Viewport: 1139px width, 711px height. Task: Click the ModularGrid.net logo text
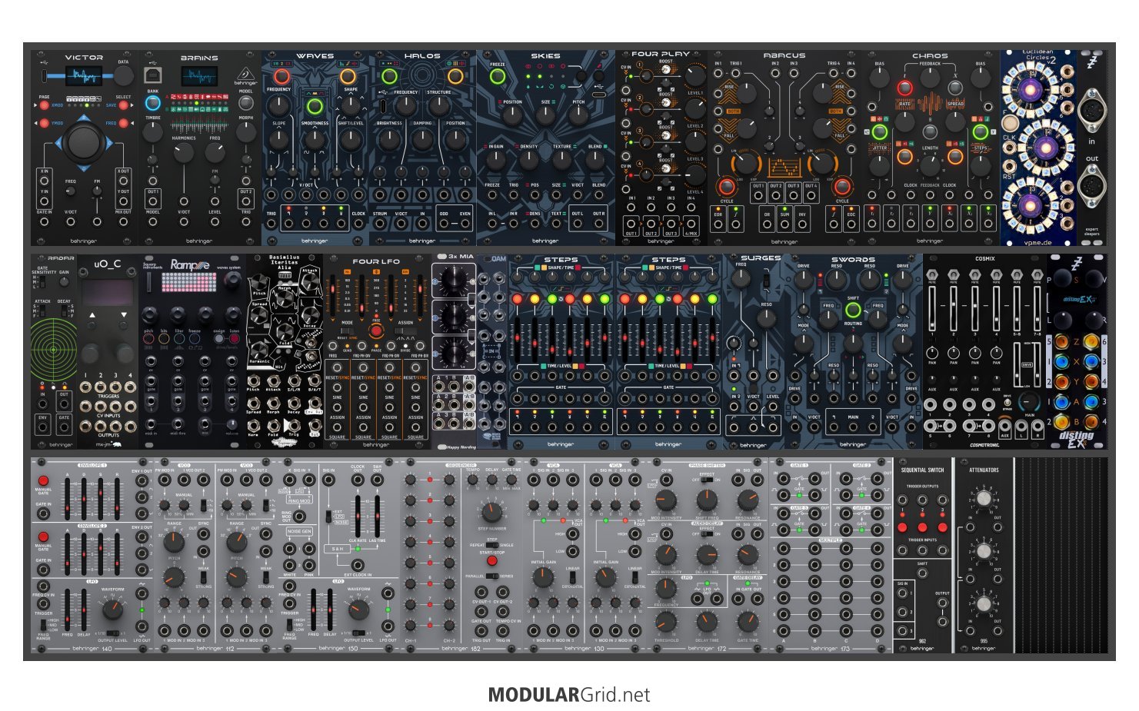[569, 695]
